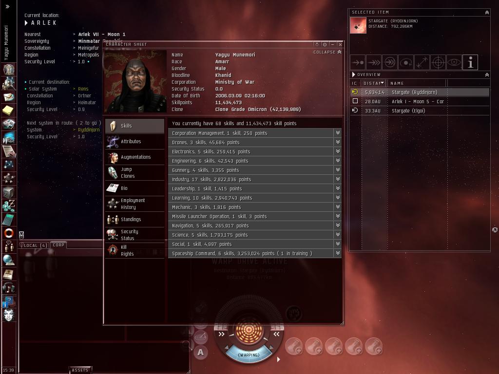Switch to the Corp chat tab
Image resolution: width=499 pixels, height=374 pixels.
pos(58,245)
